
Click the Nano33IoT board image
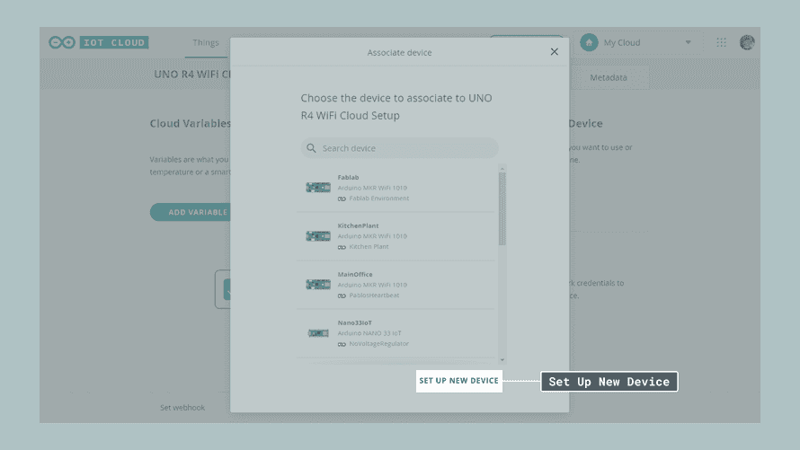coord(318,333)
